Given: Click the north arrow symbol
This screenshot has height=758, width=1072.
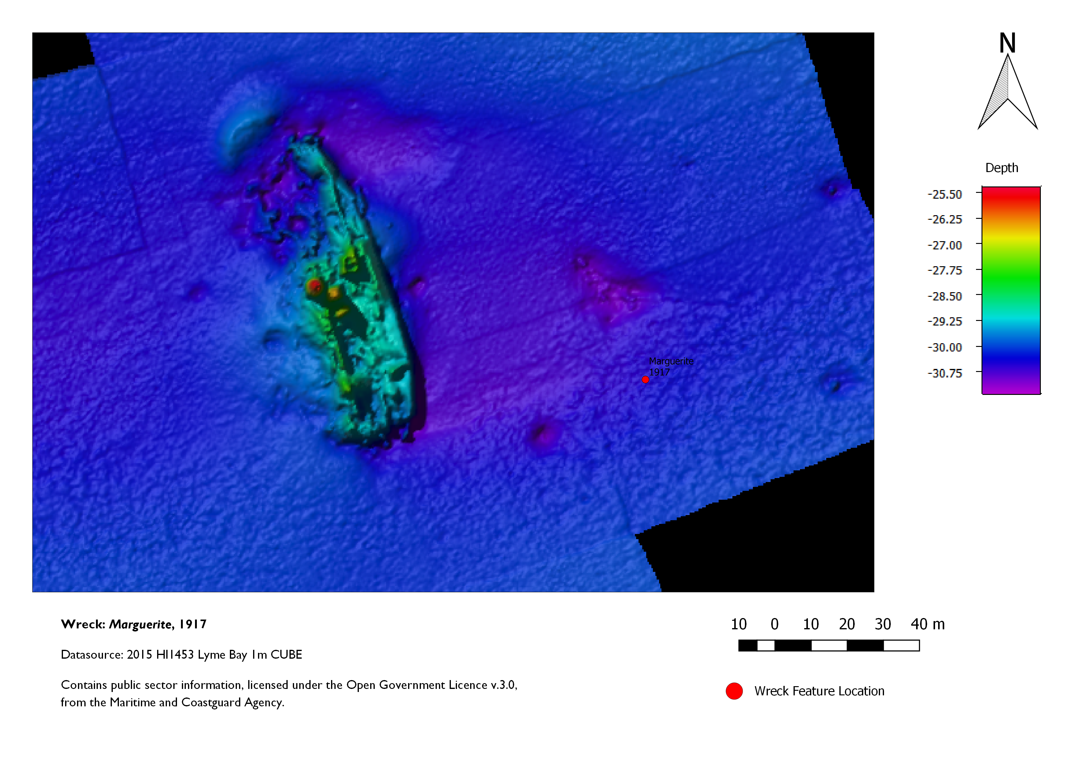Looking at the screenshot, I should (1008, 91).
